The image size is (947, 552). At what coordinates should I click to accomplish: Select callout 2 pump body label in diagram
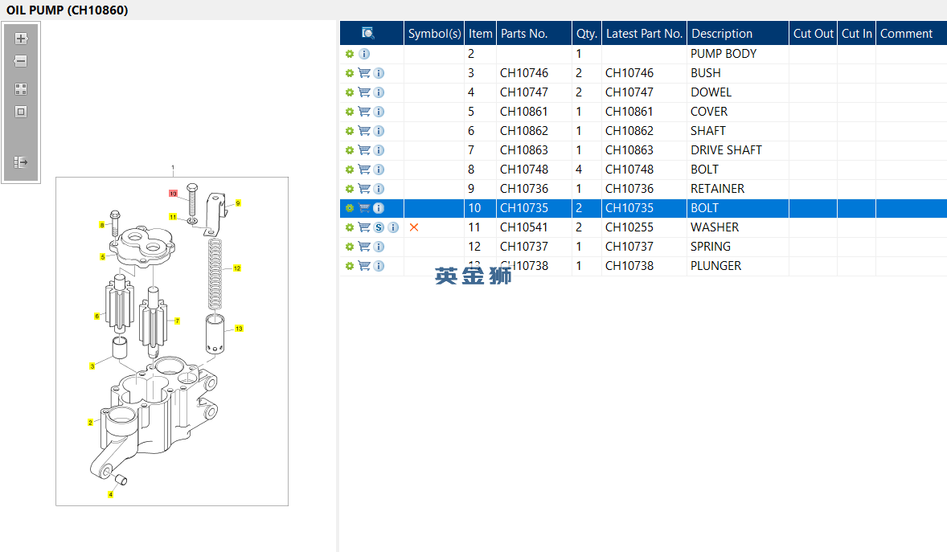click(x=91, y=423)
